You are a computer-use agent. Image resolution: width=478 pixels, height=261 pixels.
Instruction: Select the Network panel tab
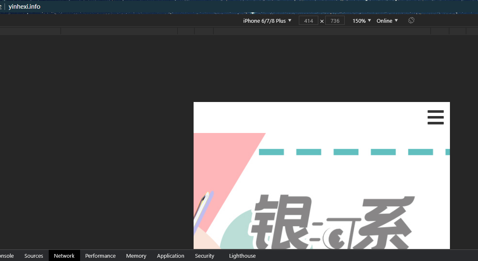(64, 256)
